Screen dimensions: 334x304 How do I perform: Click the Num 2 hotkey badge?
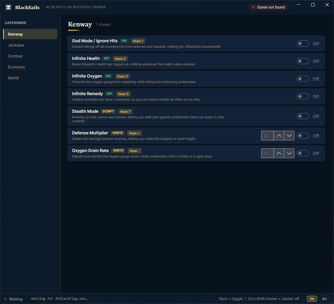(120, 59)
